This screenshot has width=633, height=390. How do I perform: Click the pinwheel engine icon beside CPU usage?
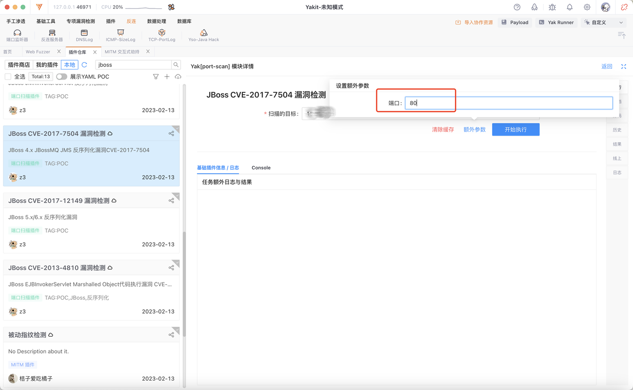(x=171, y=7)
